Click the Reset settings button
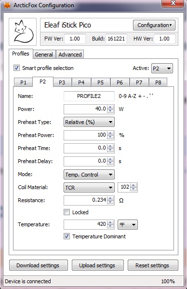 pyautogui.click(x=153, y=265)
